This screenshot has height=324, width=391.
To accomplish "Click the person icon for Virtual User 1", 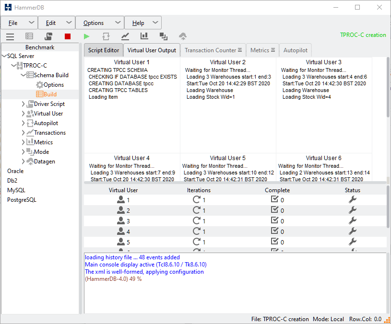I will click(121, 199).
